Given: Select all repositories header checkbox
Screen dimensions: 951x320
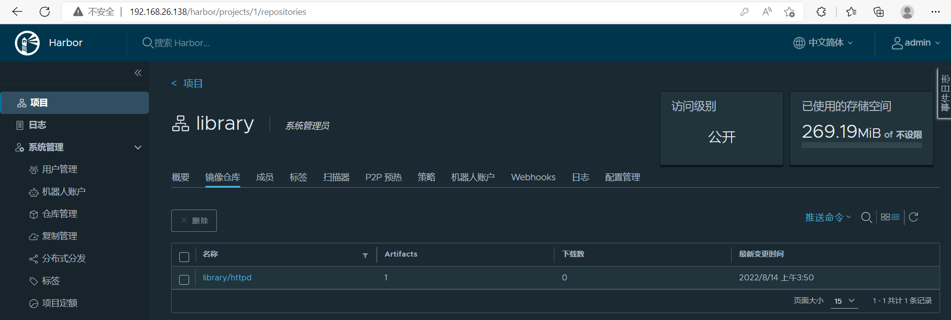Looking at the screenshot, I should [x=184, y=257].
